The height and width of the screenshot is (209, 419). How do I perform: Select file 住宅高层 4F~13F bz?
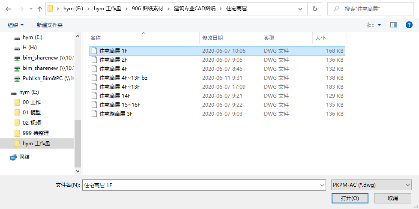click(217, 78)
